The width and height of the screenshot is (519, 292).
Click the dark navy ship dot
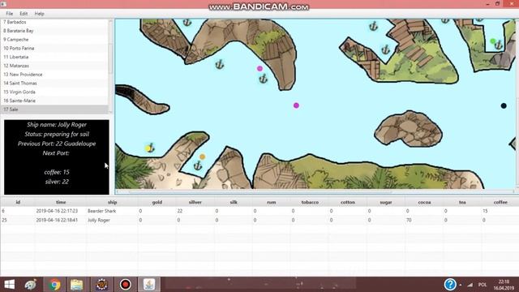coord(504,105)
